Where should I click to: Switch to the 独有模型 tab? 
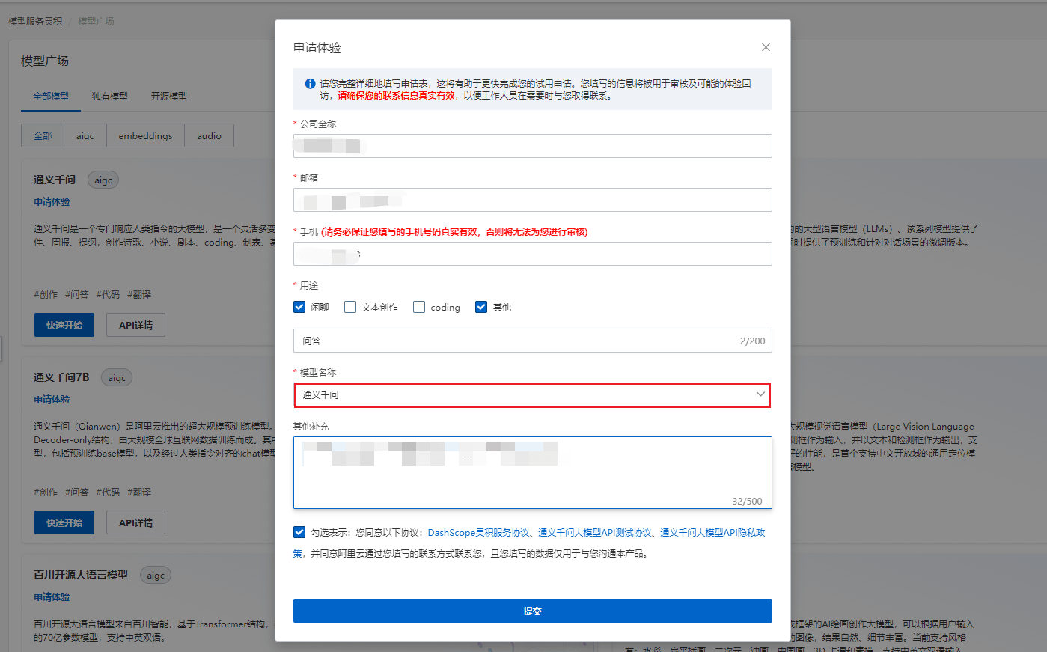[x=110, y=97]
